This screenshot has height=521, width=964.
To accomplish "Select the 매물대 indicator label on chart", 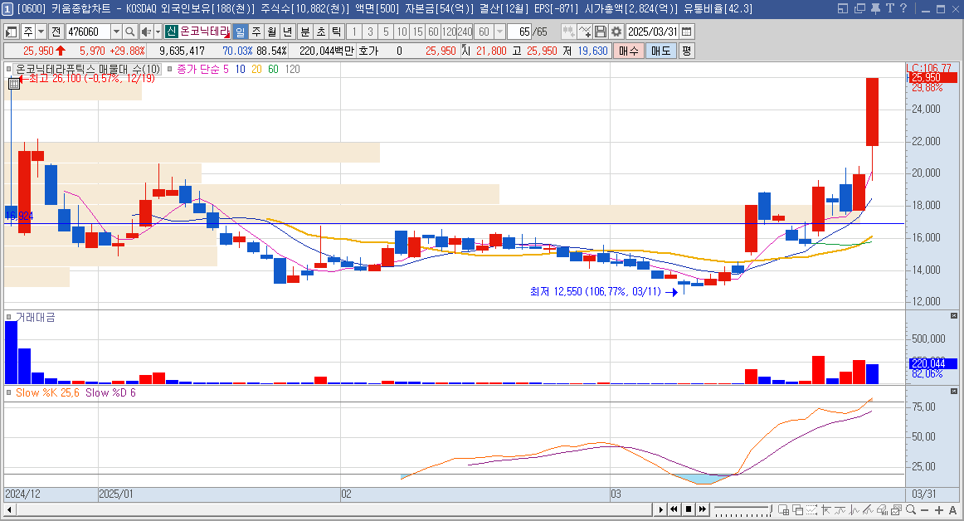I will pyautogui.click(x=87, y=69).
